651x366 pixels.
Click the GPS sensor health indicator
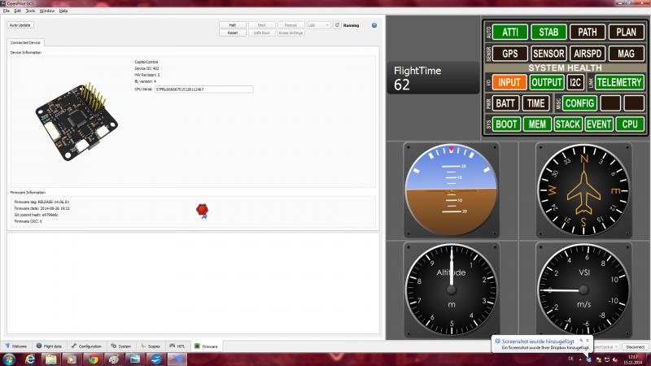click(x=510, y=54)
